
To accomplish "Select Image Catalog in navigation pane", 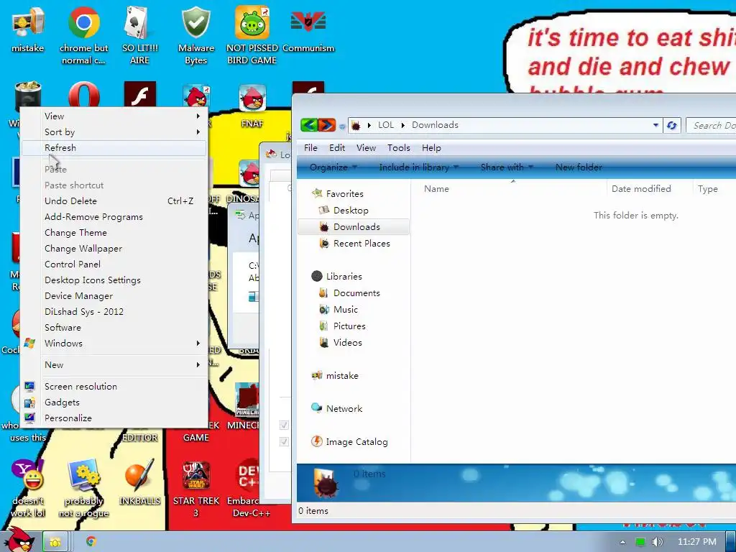I will 356,442.
